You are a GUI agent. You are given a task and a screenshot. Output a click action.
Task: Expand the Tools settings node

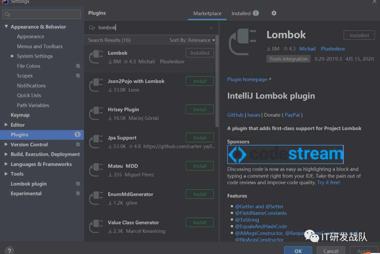pyautogui.click(x=6, y=174)
